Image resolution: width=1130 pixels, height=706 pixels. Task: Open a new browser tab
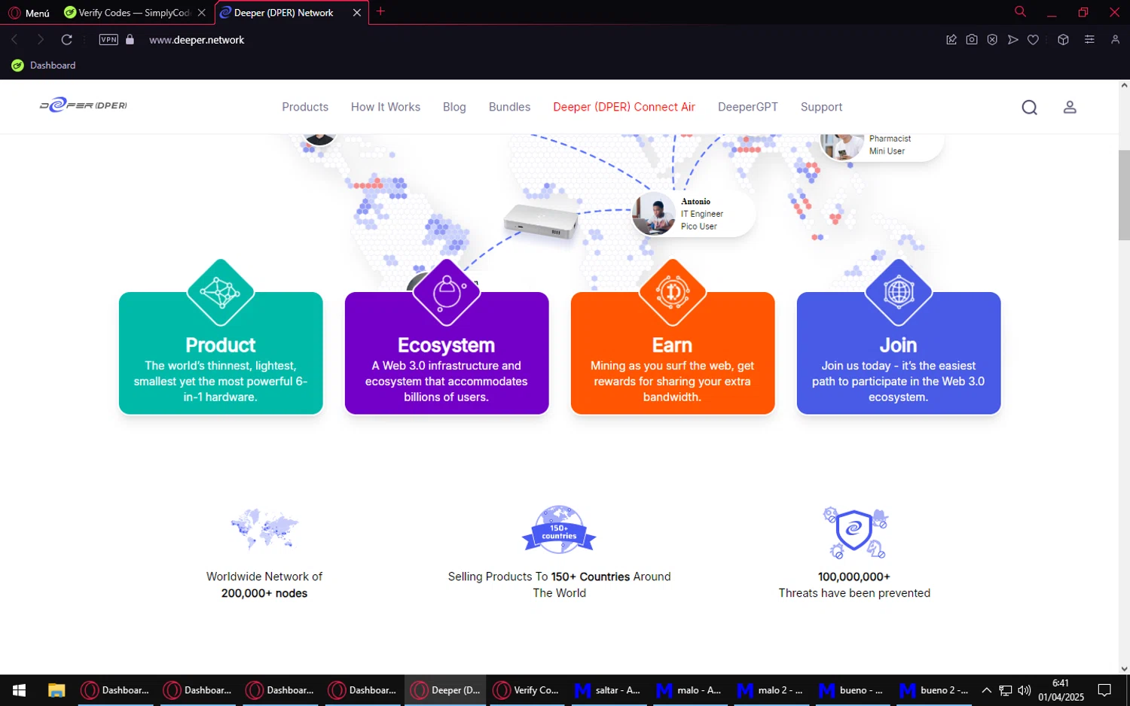(x=380, y=11)
